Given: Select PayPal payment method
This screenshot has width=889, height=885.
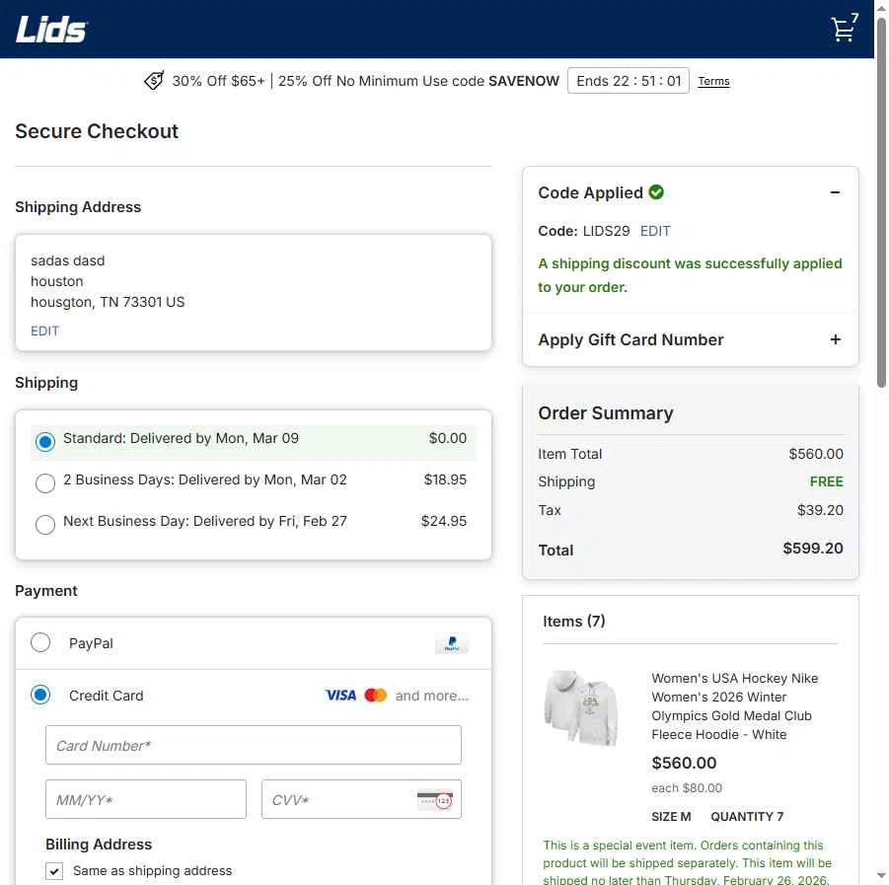Looking at the screenshot, I should [x=40, y=643].
